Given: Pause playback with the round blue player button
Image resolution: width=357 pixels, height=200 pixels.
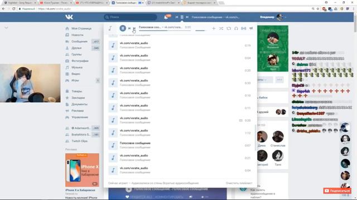Looking at the screenshot, I should (123, 28).
